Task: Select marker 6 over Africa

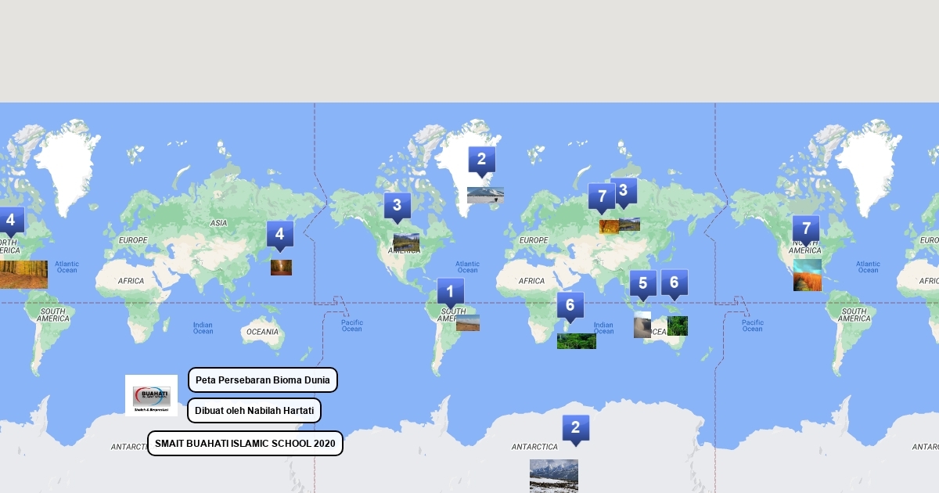Action: click(570, 305)
